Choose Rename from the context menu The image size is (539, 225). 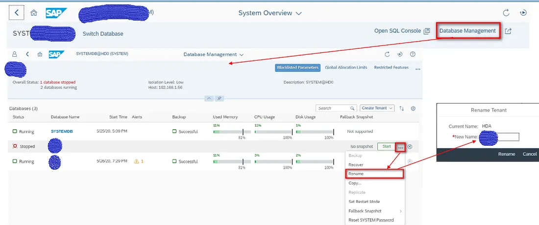point(374,174)
